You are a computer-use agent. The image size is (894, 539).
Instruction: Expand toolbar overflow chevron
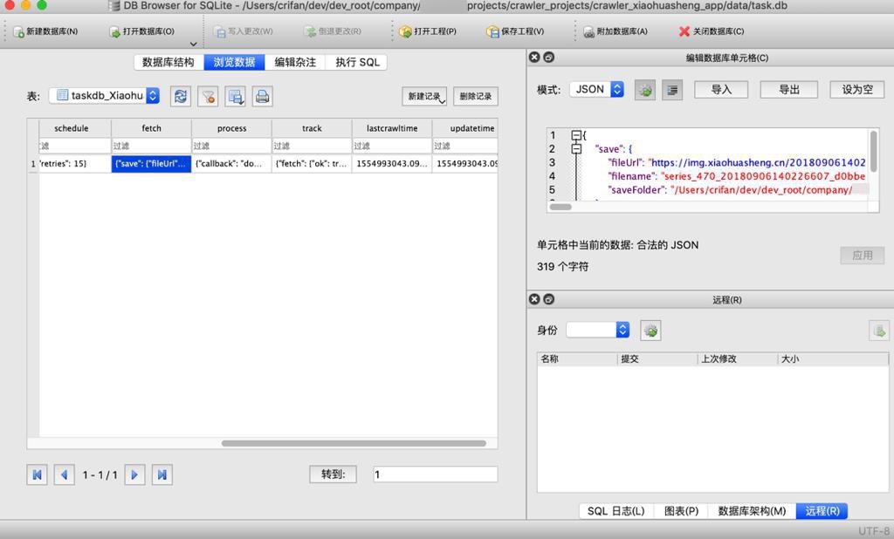coord(193,44)
